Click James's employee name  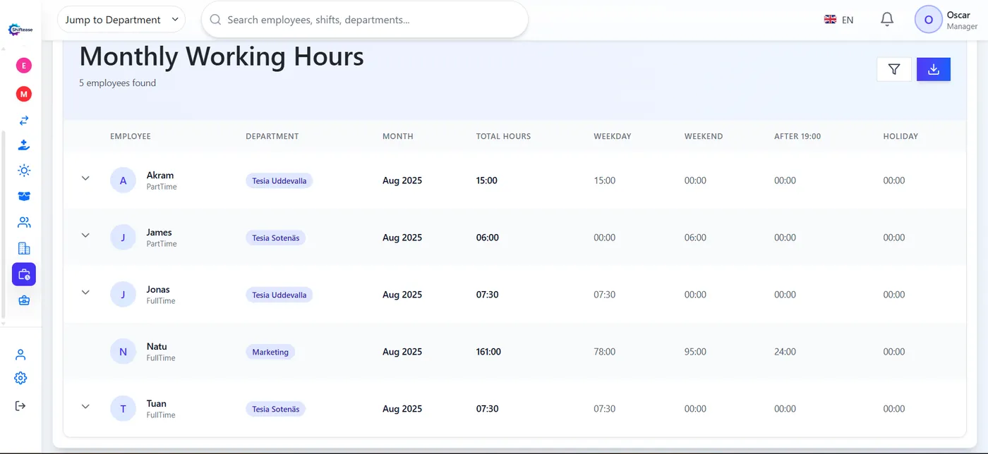[x=159, y=233]
